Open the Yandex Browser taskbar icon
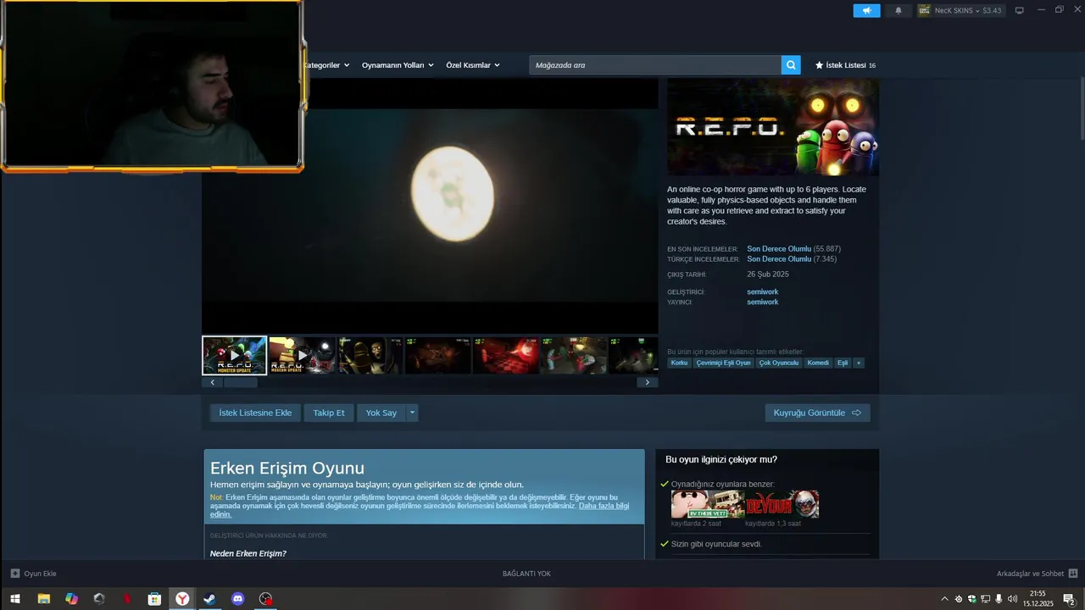The image size is (1085, 610). pyautogui.click(x=182, y=599)
